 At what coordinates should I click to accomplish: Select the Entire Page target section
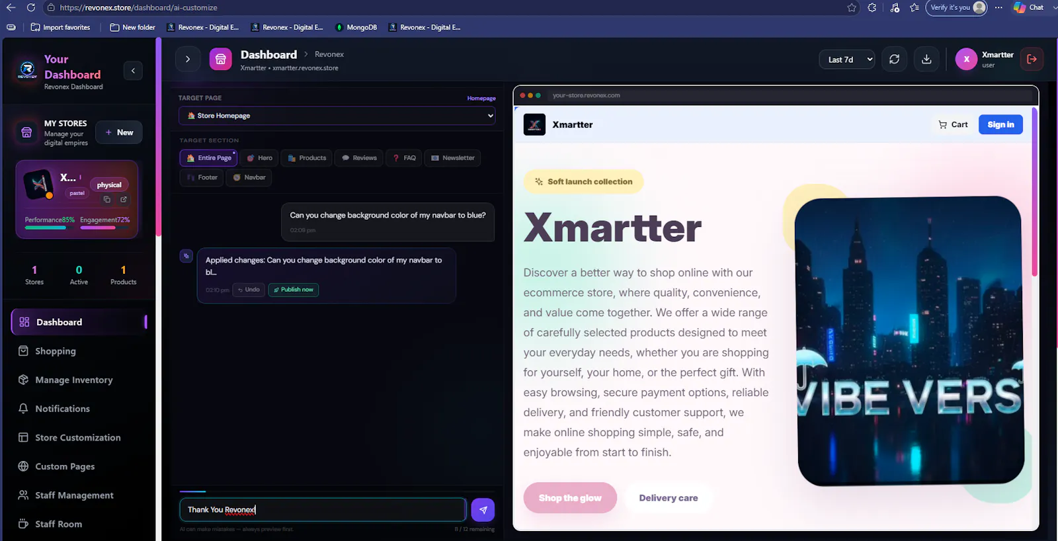[x=208, y=158]
